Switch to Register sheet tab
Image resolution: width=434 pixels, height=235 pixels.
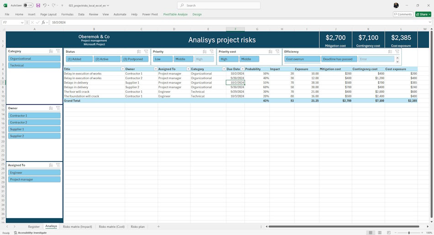pyautogui.click(x=34, y=227)
